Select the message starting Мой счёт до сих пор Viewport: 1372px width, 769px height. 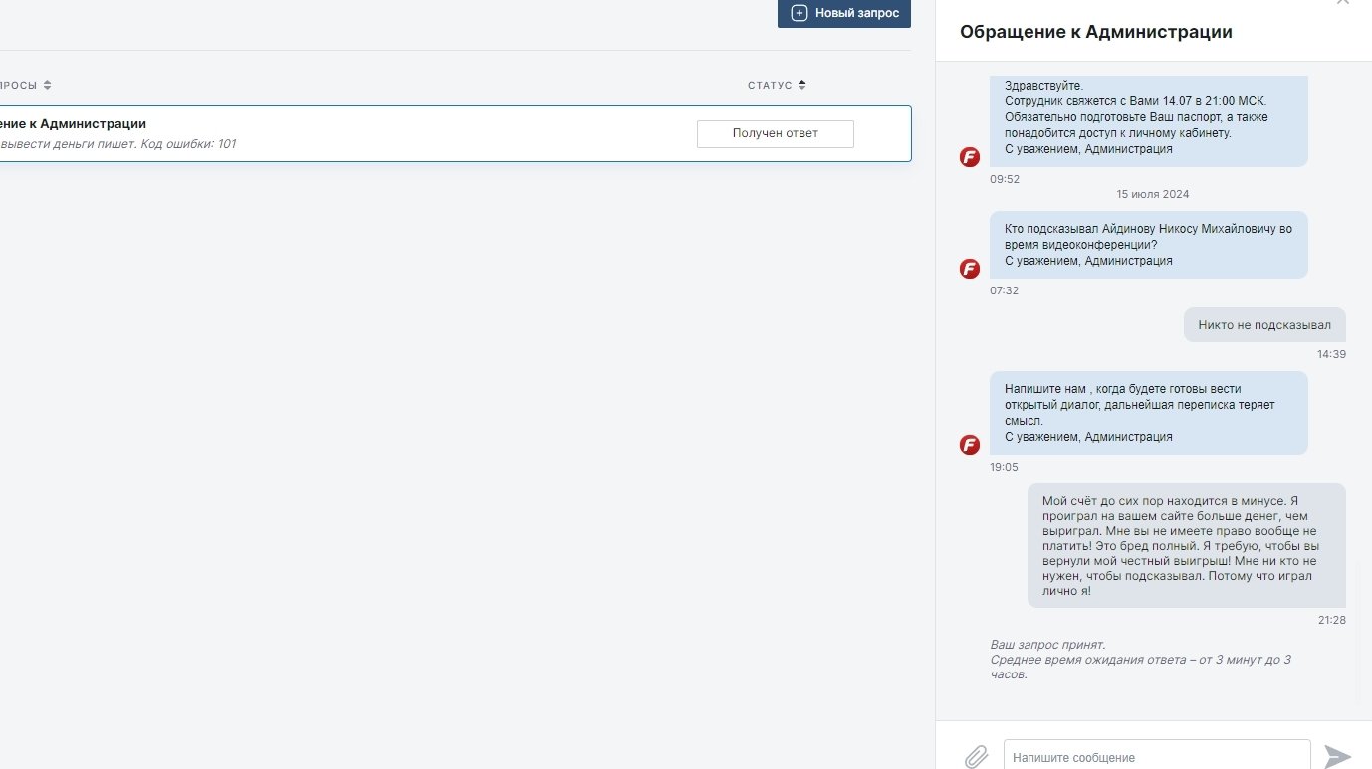[x=1186, y=546]
